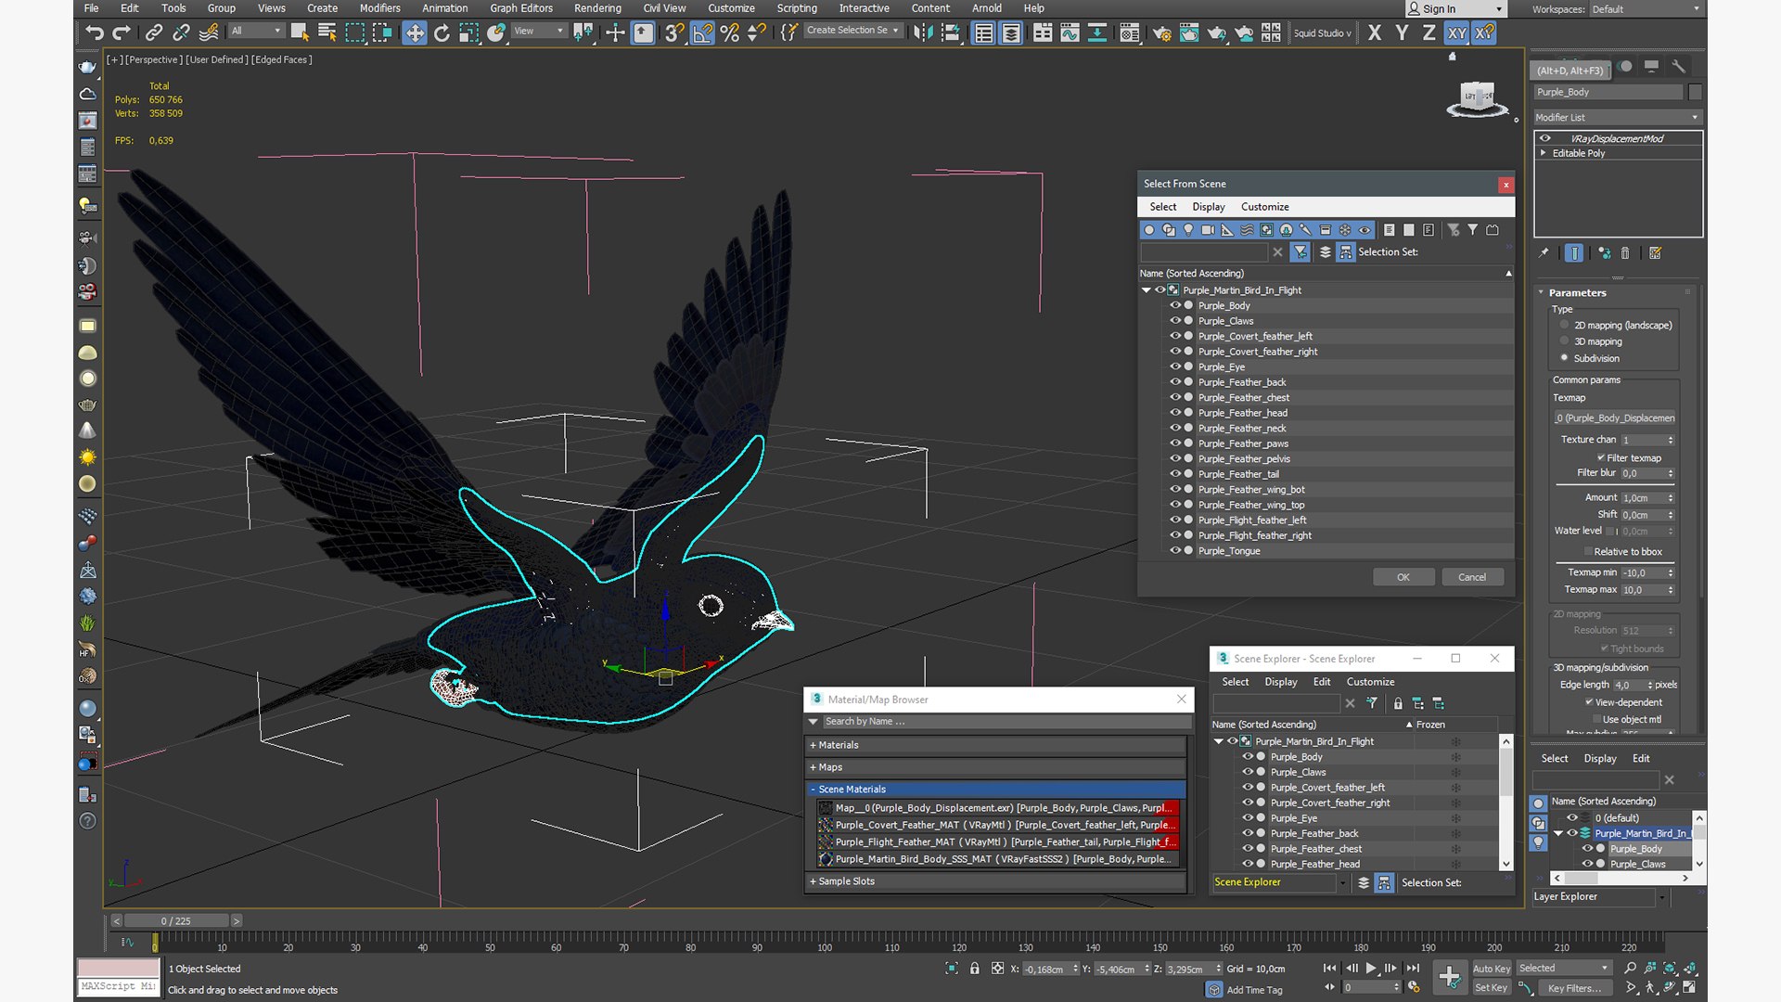Enable Relative to bbox checkbox

tap(1587, 551)
